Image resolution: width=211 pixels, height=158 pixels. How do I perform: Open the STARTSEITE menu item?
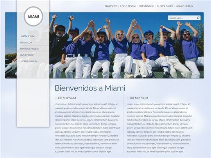click(111, 6)
